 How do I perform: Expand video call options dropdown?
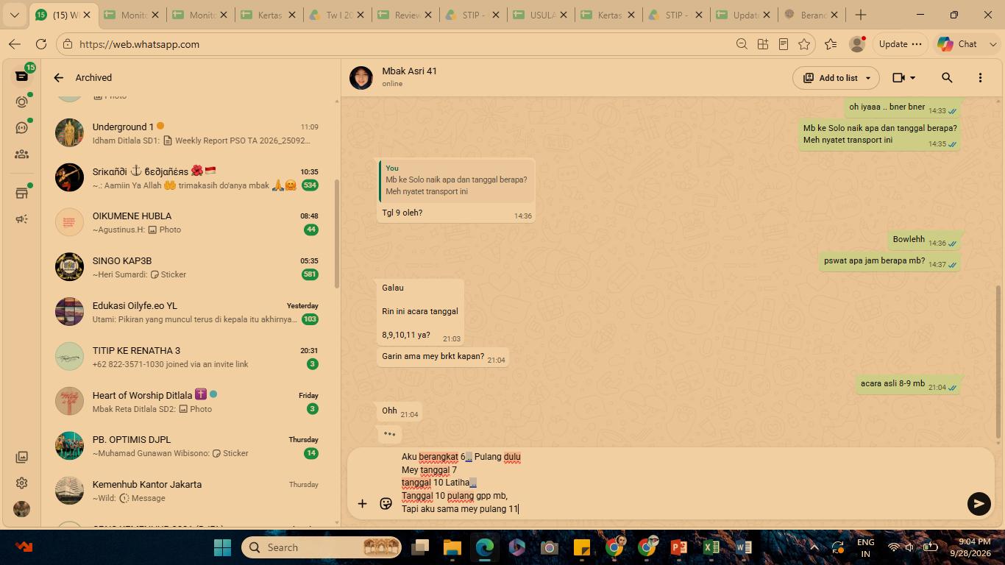click(x=913, y=77)
